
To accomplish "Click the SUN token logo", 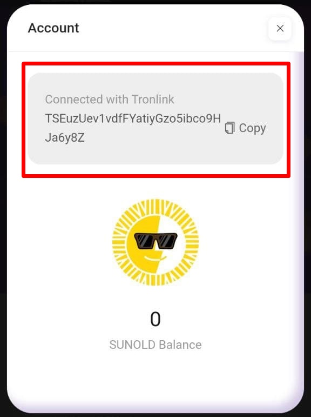I will (x=155, y=242).
